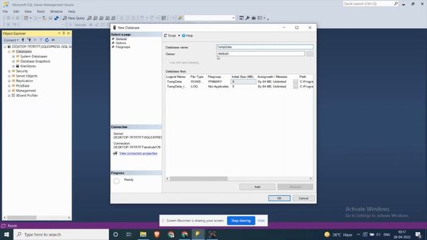This screenshot has width=427, height=240.
Task: Open Task View on the taskbar
Action: (x=129, y=234)
